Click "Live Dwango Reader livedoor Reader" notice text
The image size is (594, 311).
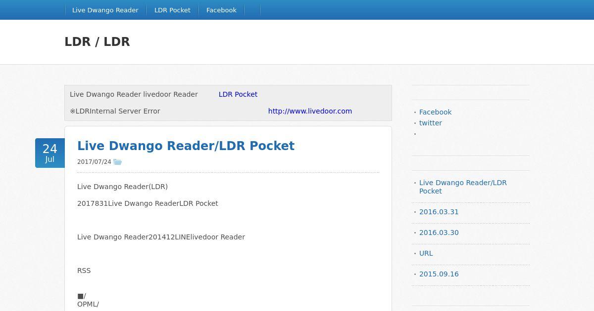coord(134,94)
